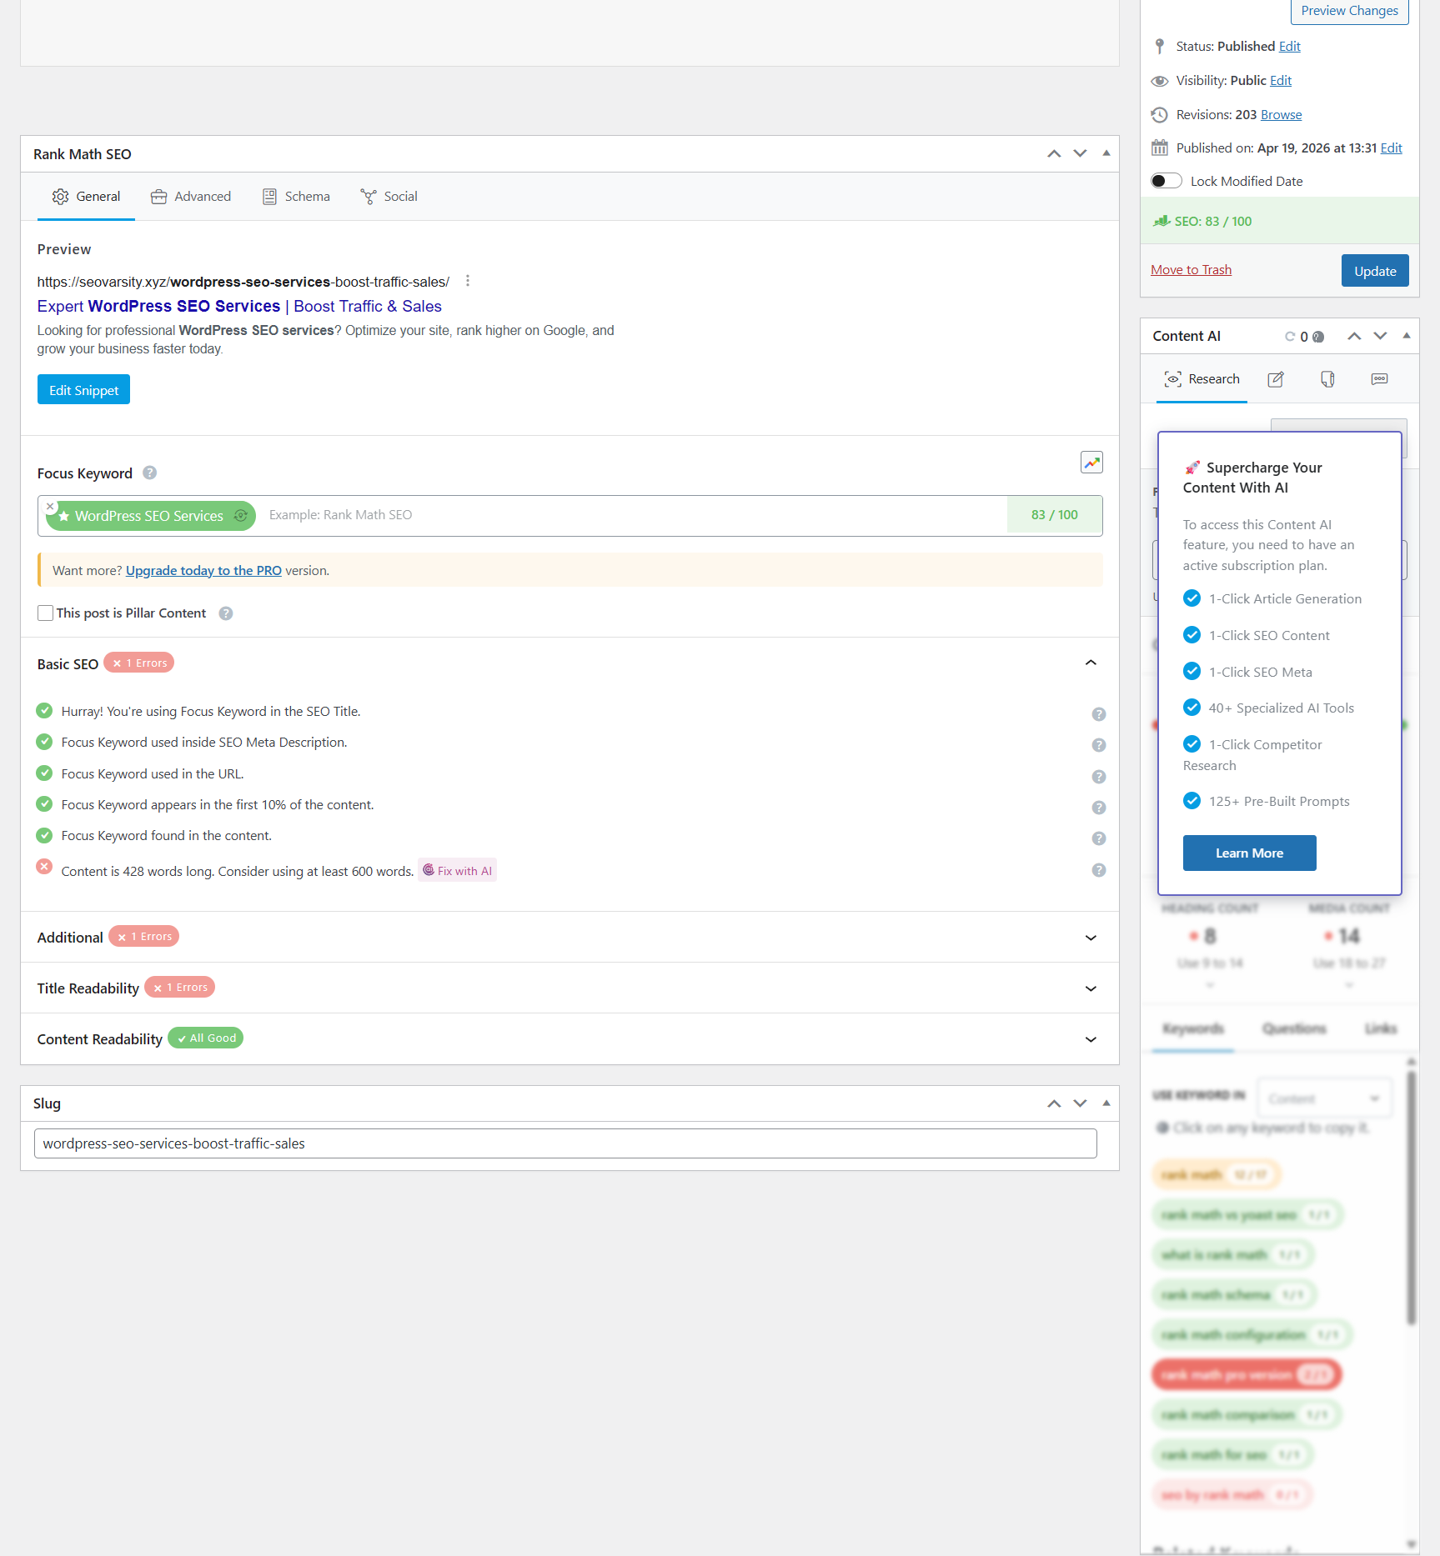Click help icon for SEO Title keyword check
The image size is (1440, 1556).
[x=1099, y=714]
